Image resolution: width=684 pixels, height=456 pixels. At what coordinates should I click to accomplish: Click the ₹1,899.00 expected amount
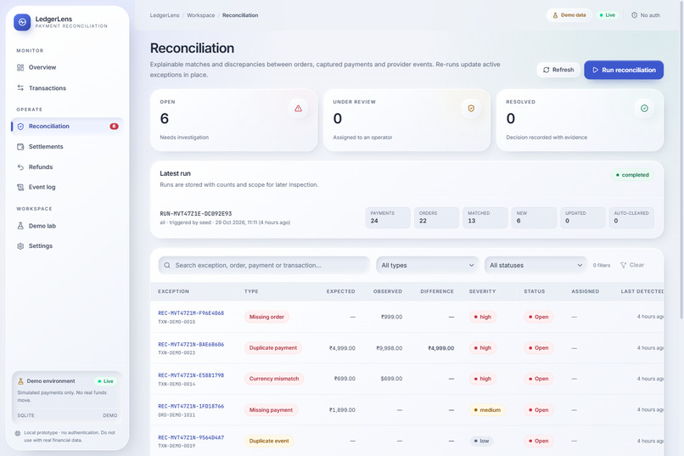[343, 410]
